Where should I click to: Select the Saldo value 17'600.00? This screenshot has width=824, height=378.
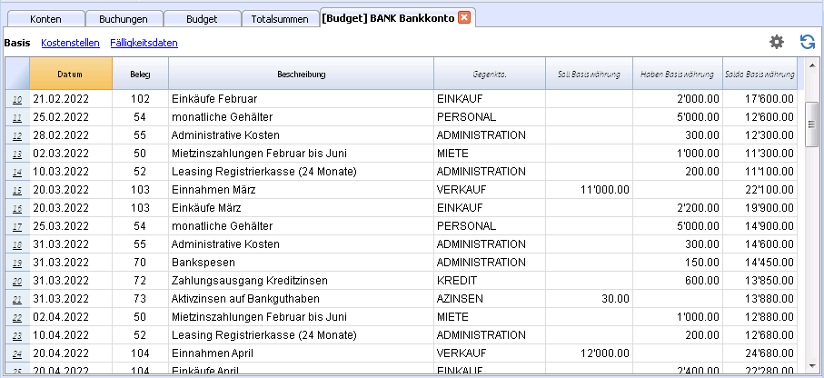(x=759, y=99)
